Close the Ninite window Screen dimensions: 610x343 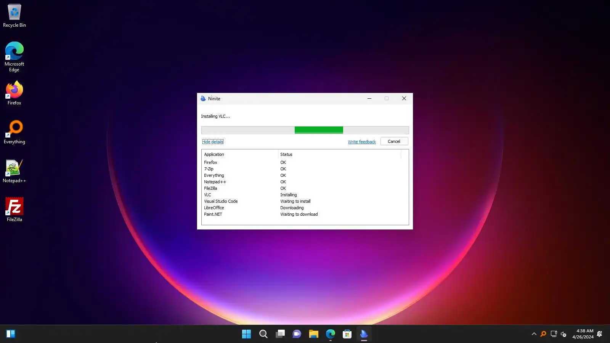coord(404,99)
